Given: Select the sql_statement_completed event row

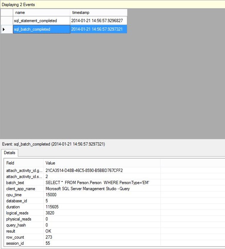Looking at the screenshot, I should 64,21.
